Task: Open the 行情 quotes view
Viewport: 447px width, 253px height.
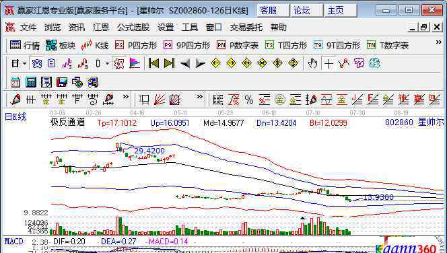Action: pos(25,45)
